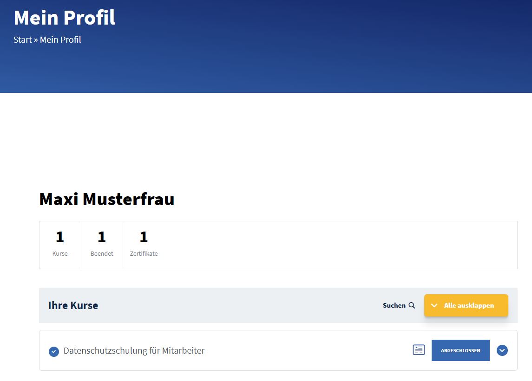Click the Suchen label

click(x=394, y=305)
